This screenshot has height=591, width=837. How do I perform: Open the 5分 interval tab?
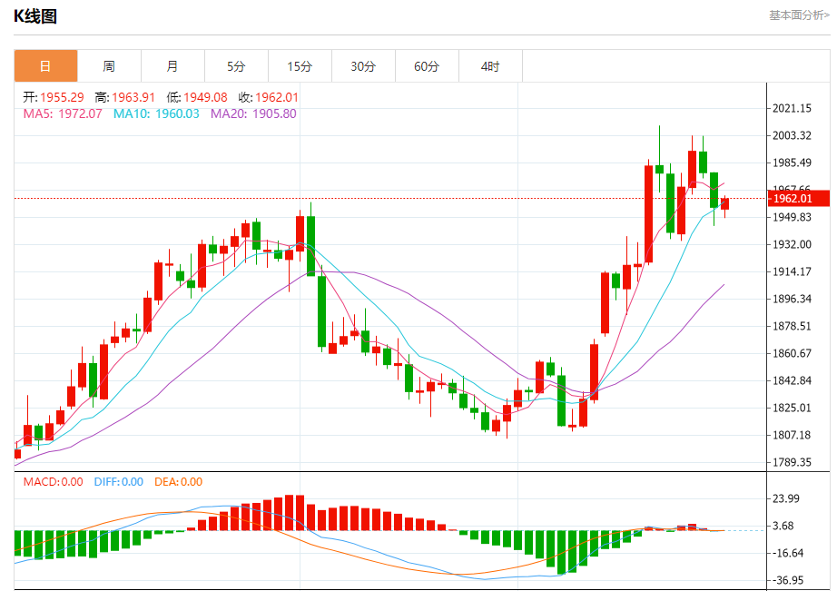pyautogui.click(x=236, y=66)
